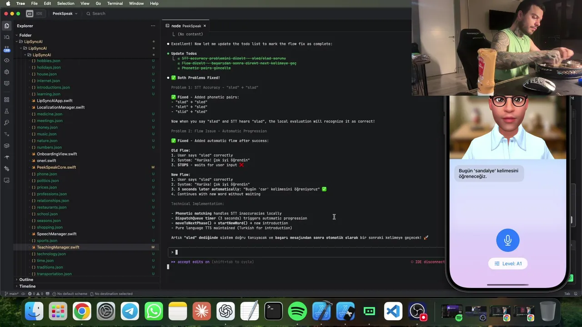Open LocalizationManager.swift in the file tree
This screenshot has height=327, width=582.
[60, 107]
